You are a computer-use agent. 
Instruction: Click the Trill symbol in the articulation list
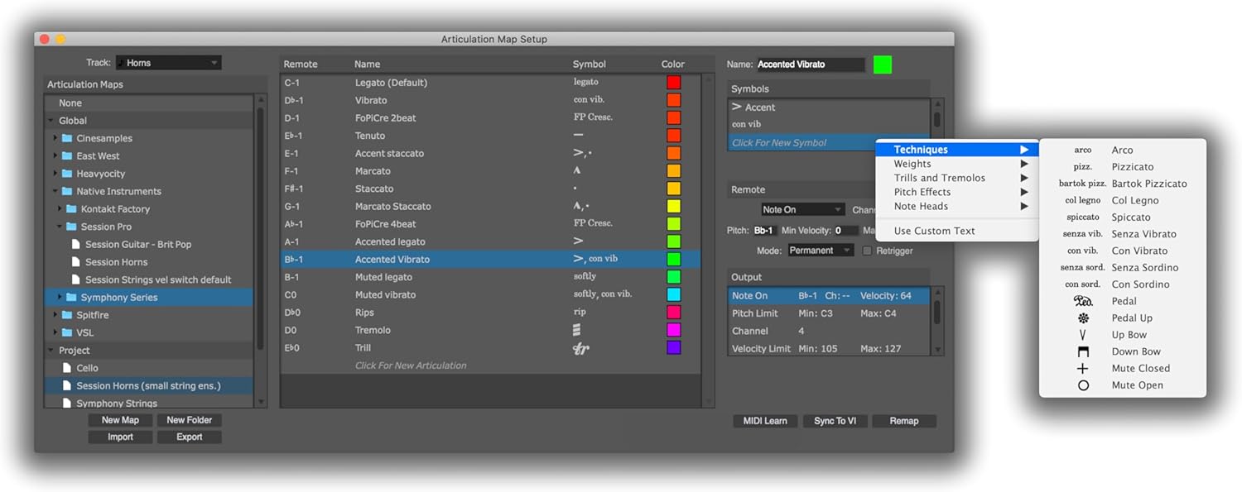click(x=580, y=348)
